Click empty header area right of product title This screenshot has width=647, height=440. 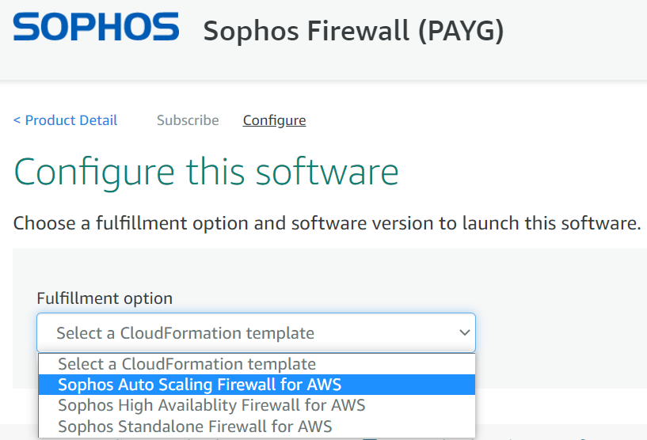click(578, 32)
